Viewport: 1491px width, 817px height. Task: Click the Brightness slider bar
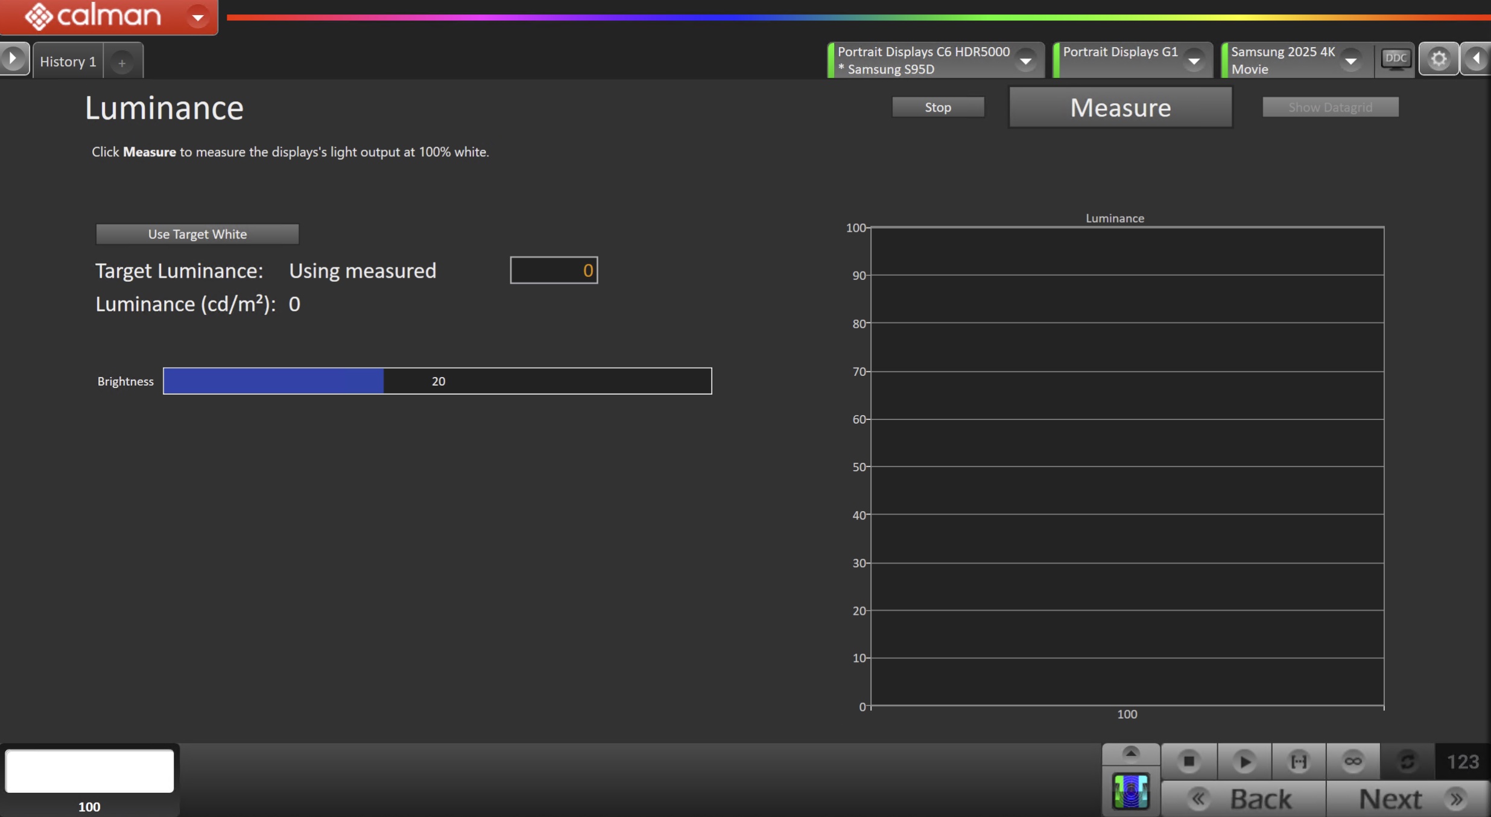pyautogui.click(x=437, y=381)
